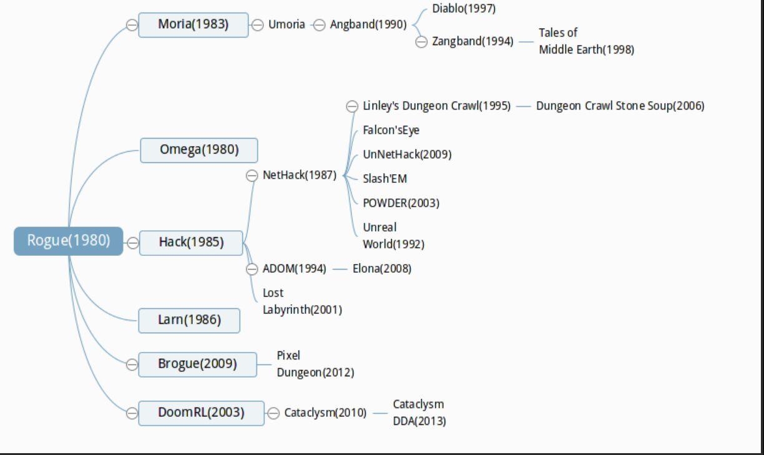The image size is (764, 455).
Task: Collapse the Angband(1990) branch
Action: coord(319,25)
